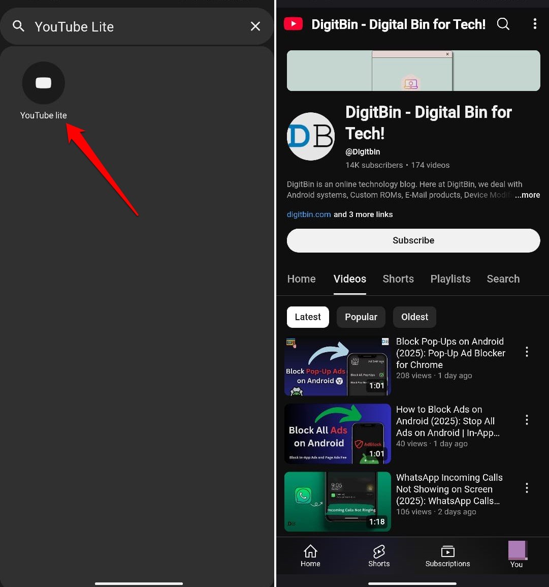The image size is (549, 587).
Task: Go to Shorts in bottom navigation
Action: pos(379,556)
